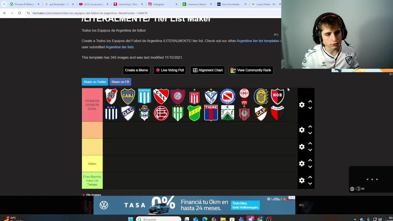The width and height of the screenshot is (393, 221).
Task: Share on Twitter
Action: [95, 82]
